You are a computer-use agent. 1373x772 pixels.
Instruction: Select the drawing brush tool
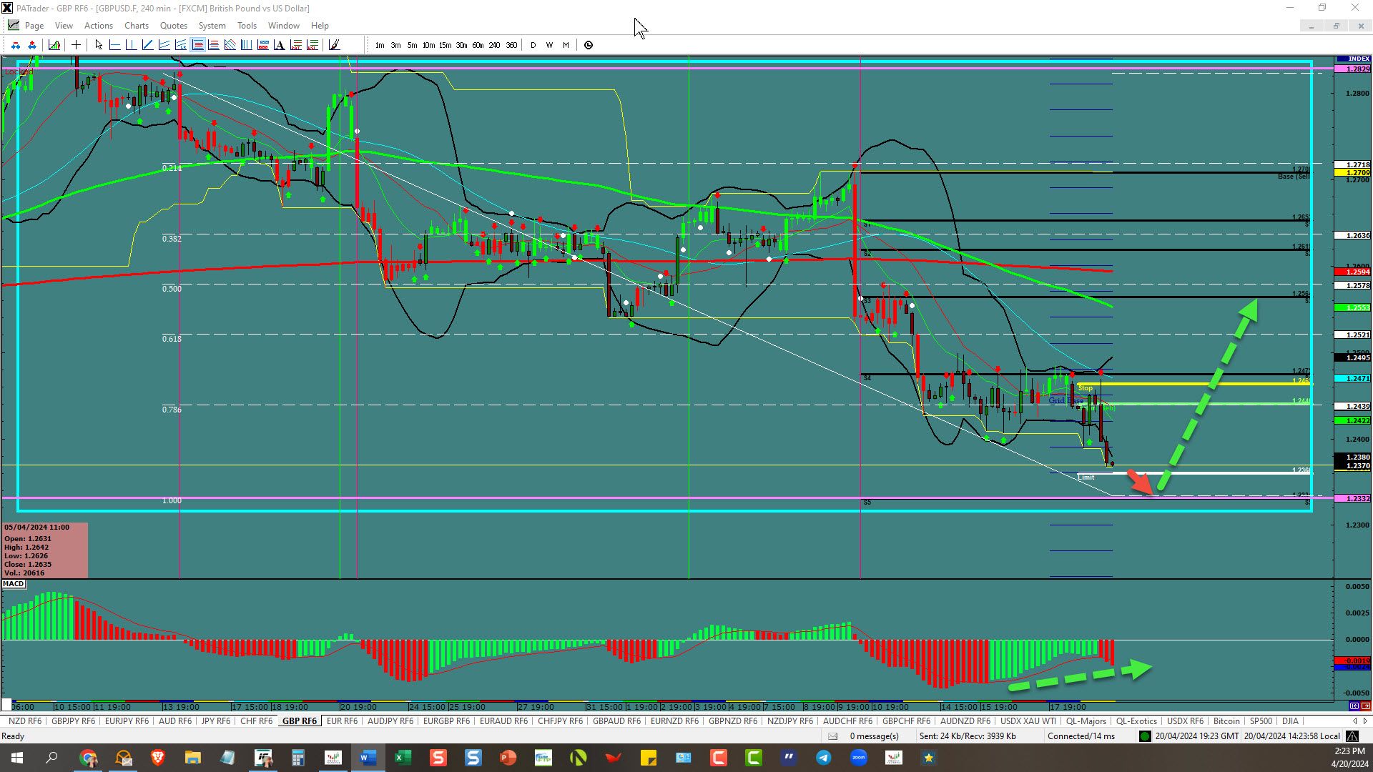click(333, 45)
